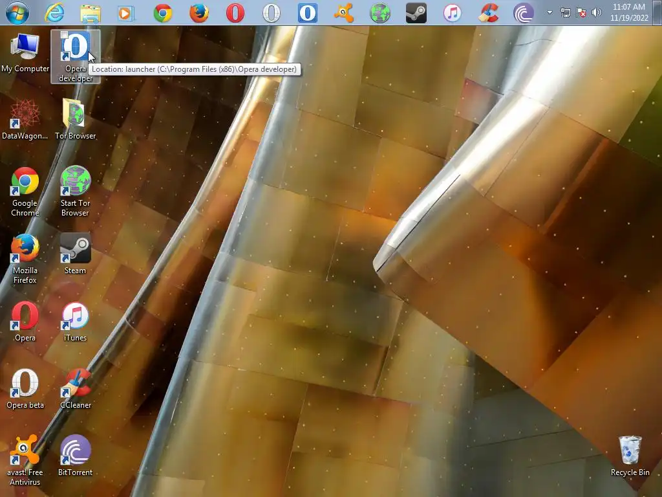The width and height of the screenshot is (662, 497).
Task: Launch Internet Explorer from taskbar
Action: click(x=54, y=13)
